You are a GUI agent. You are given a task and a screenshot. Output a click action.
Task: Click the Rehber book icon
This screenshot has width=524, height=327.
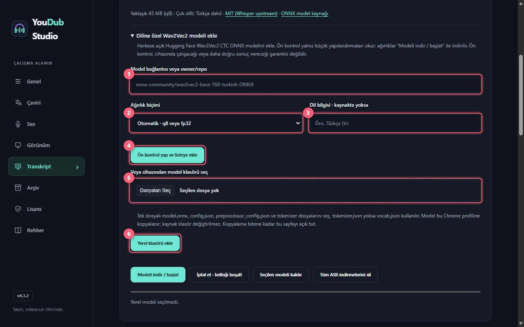click(x=18, y=230)
